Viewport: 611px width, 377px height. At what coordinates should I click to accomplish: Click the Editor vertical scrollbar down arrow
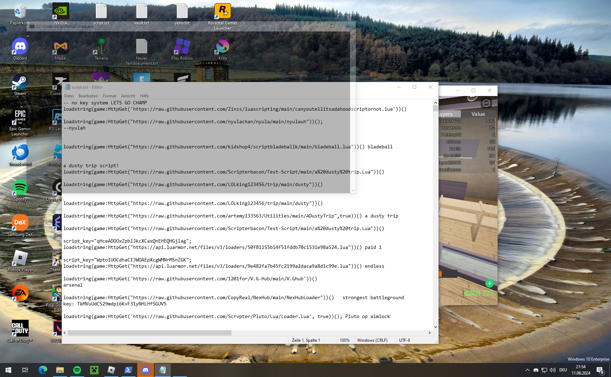pyautogui.click(x=435, y=327)
